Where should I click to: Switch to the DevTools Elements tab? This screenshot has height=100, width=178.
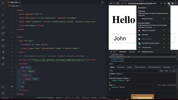click(123, 52)
